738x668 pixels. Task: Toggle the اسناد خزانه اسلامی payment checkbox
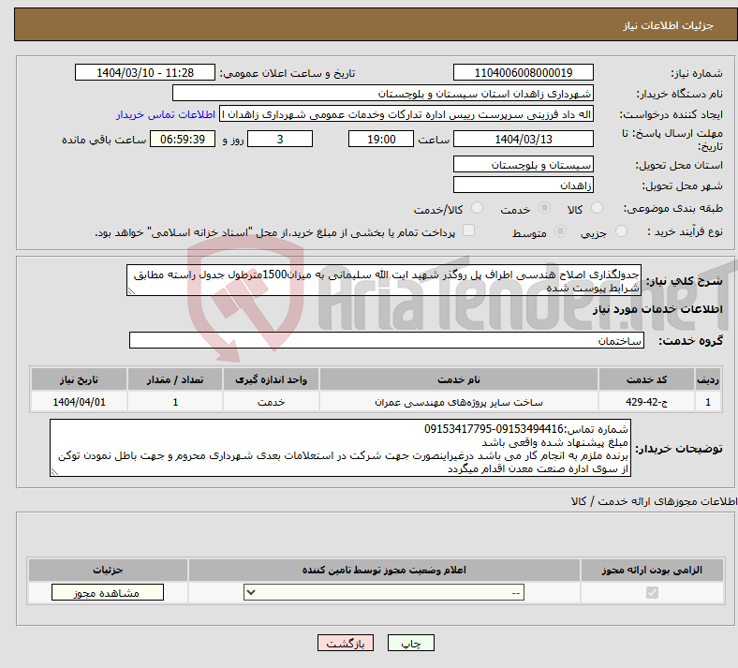pos(469,230)
